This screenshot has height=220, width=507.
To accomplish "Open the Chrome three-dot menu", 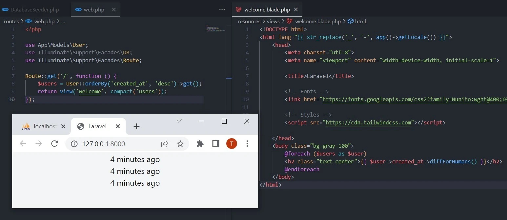I will tap(247, 144).
